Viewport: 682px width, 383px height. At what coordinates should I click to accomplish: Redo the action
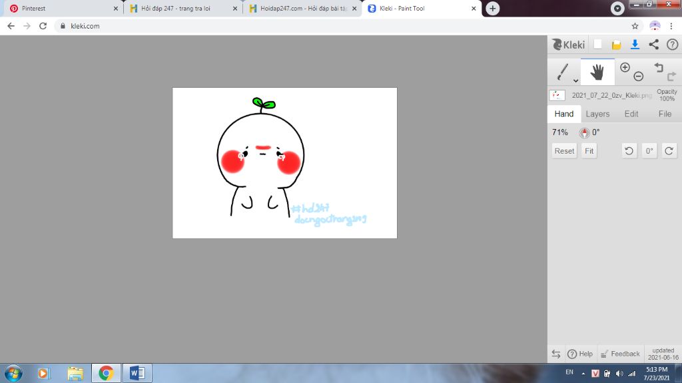(x=671, y=76)
